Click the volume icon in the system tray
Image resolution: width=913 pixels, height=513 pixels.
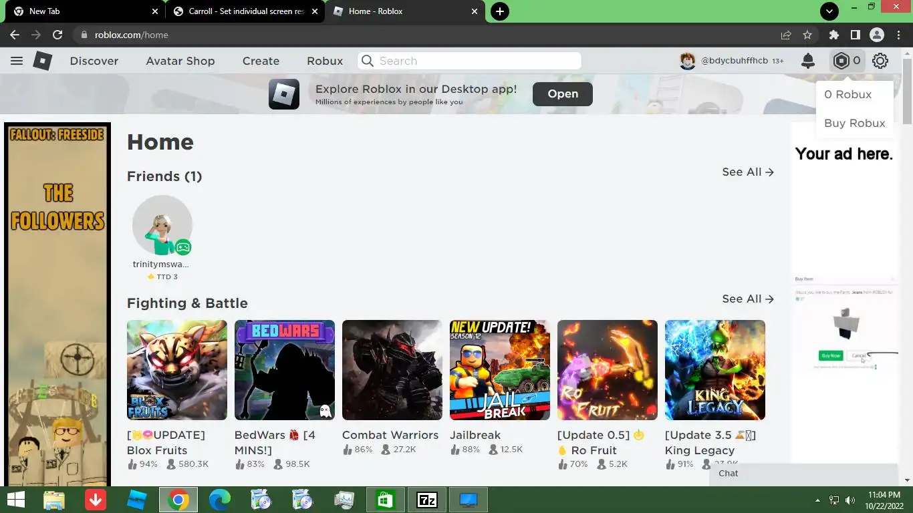(x=850, y=500)
